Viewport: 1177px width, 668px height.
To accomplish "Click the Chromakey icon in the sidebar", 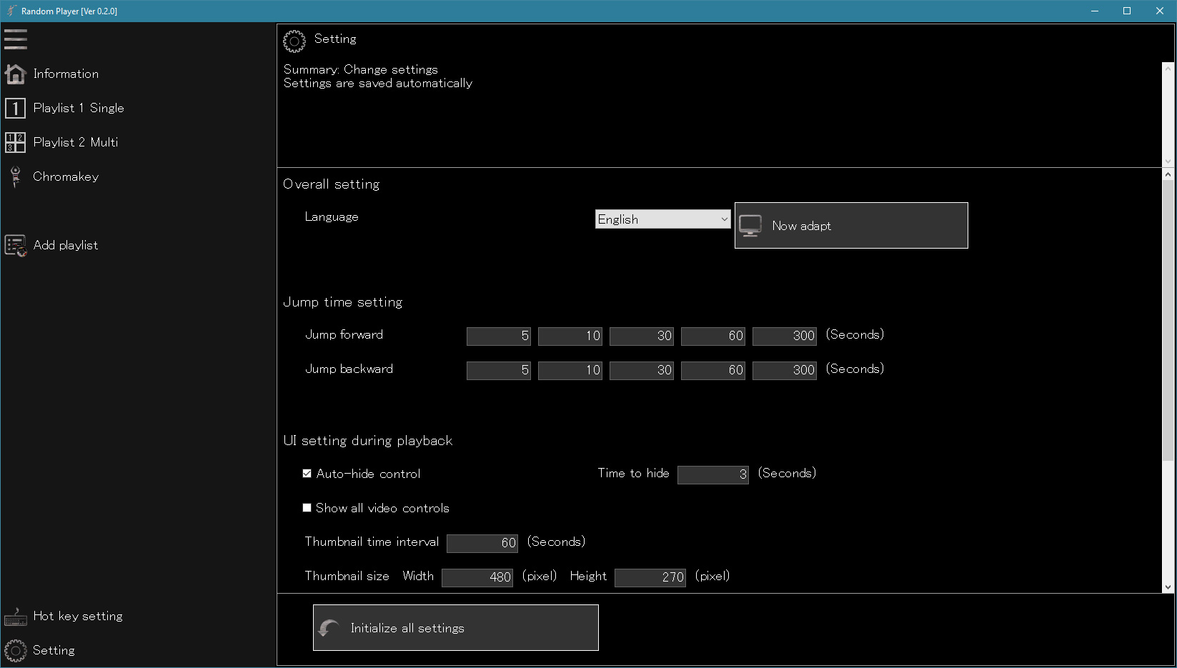I will 16,176.
